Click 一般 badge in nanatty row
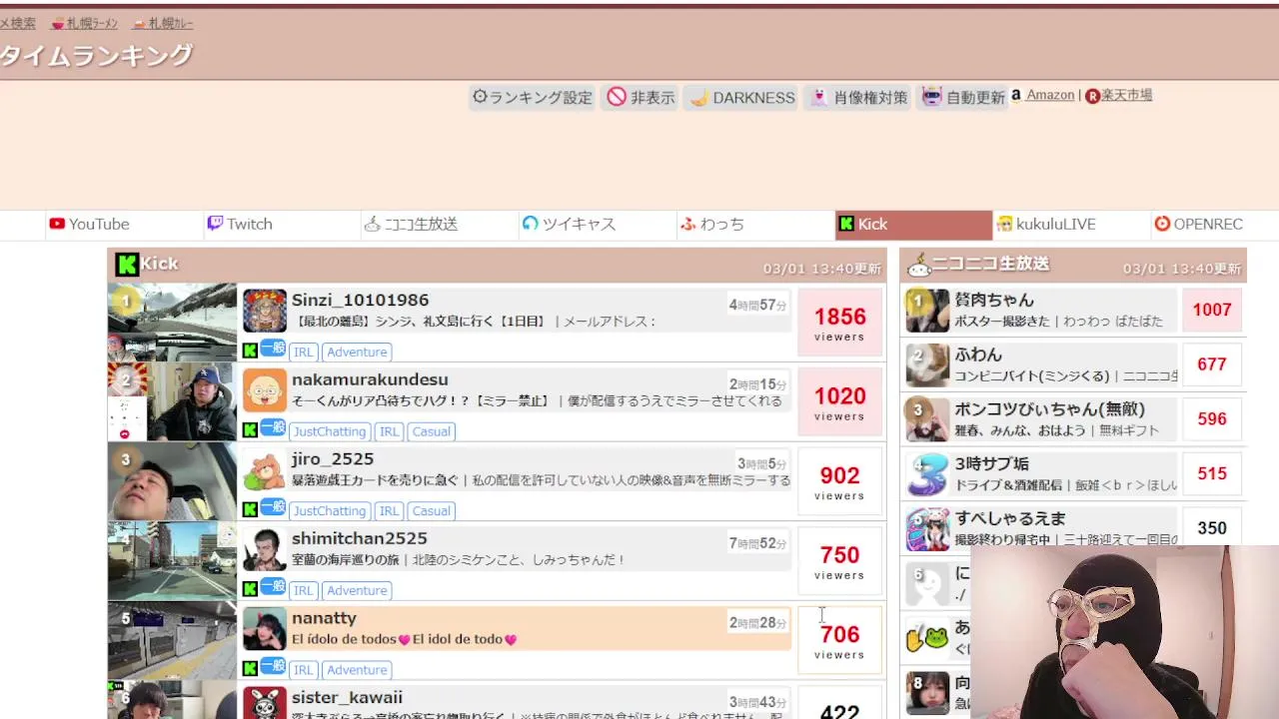Viewport: 1279px width, 719px height. [x=273, y=666]
